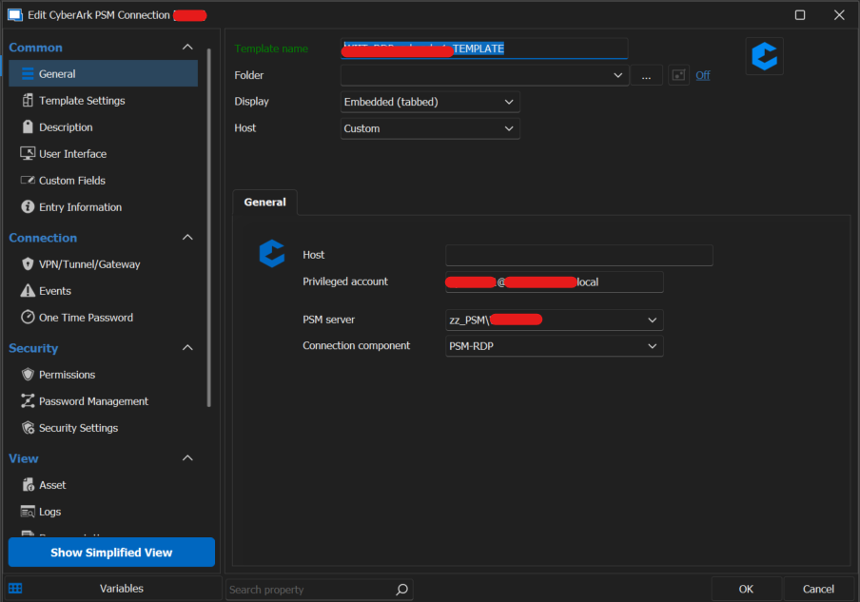Click the Off link next to Folder
This screenshot has width=860, height=602.
coord(703,75)
